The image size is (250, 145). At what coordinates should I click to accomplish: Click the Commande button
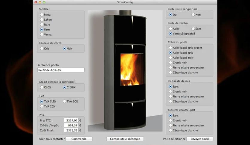(x=79, y=139)
